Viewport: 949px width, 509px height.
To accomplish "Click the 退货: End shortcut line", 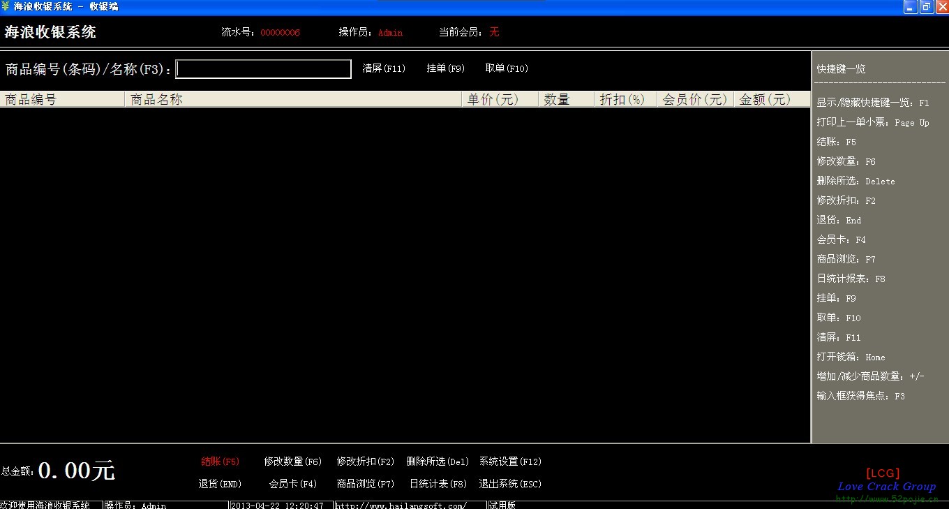I will click(x=839, y=220).
